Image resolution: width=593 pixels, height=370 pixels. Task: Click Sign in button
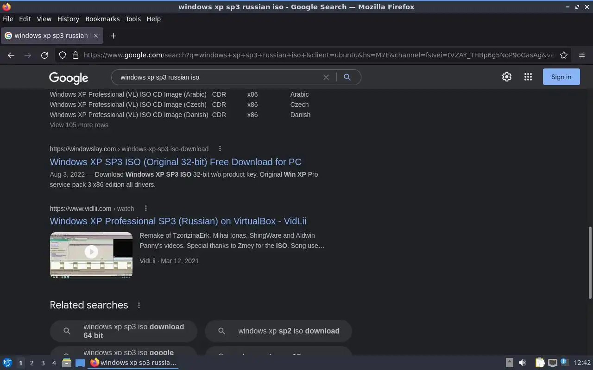point(561,77)
